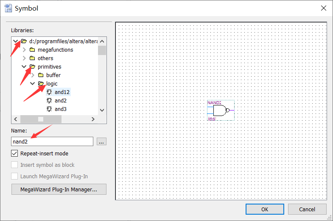Select the primitives tree label
This screenshot has width=333, height=221.
(x=50, y=66)
